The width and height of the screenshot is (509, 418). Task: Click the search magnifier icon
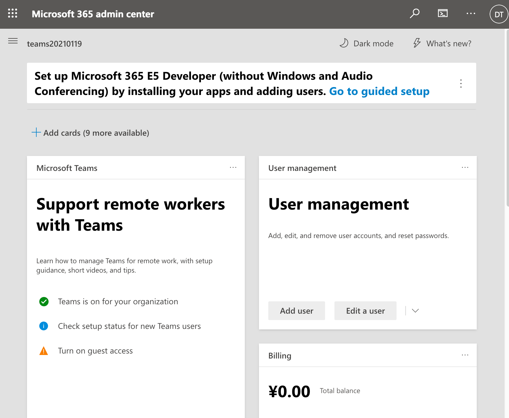click(x=414, y=13)
